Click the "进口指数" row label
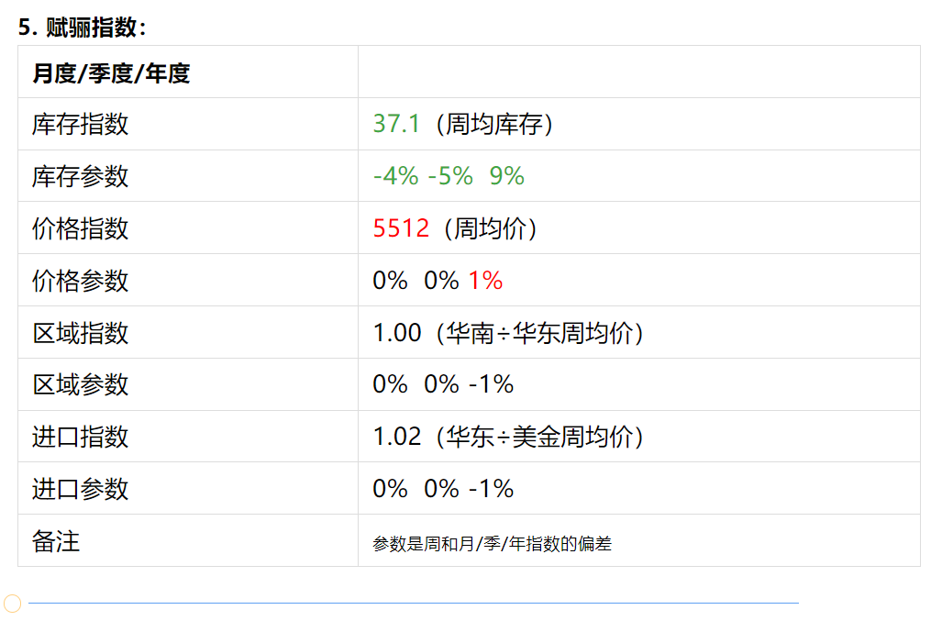 (x=81, y=438)
